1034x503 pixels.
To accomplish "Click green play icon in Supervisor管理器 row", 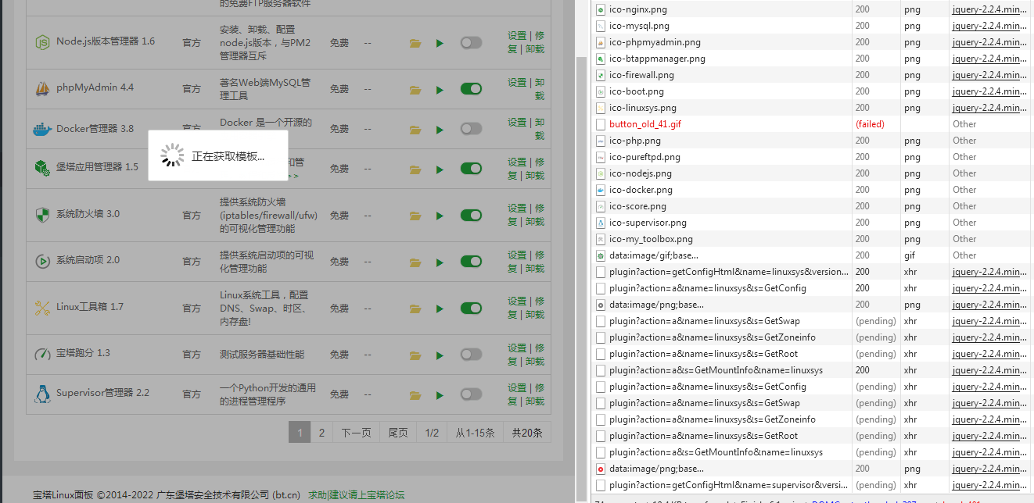I will tap(440, 394).
